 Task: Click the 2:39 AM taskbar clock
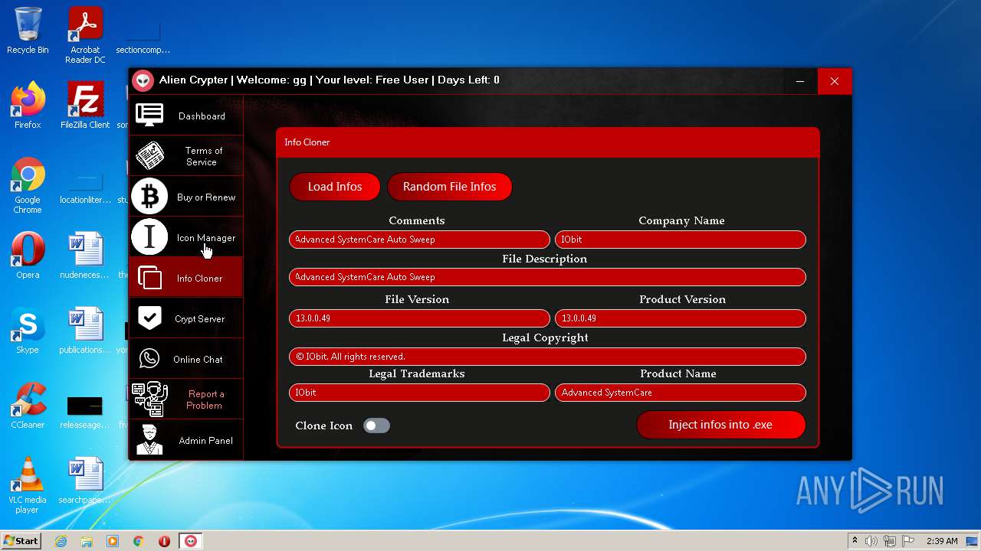tap(942, 541)
